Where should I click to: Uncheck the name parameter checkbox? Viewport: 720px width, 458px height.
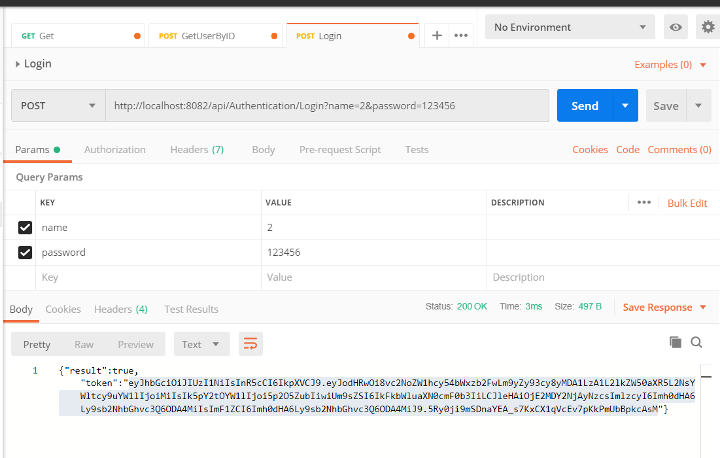tap(25, 228)
